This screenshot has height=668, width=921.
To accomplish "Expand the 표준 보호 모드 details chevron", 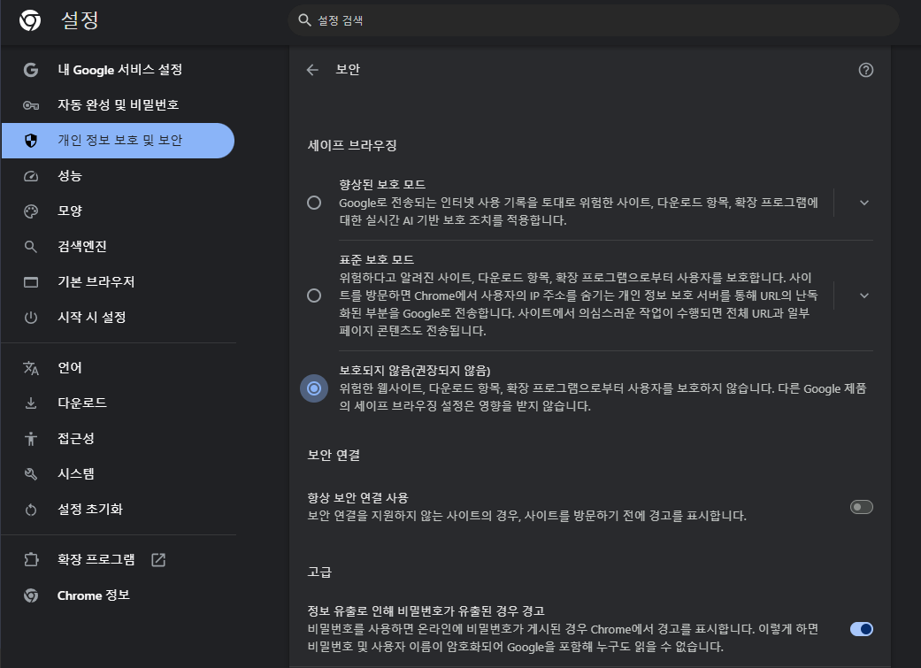I will pos(864,296).
